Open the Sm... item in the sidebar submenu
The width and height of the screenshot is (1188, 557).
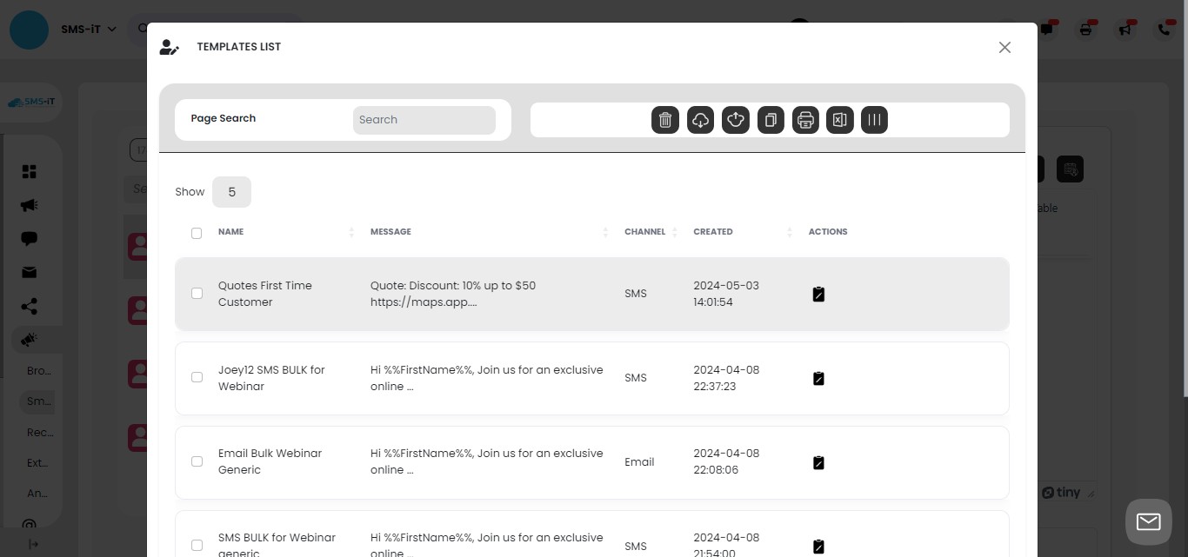pos(37,401)
